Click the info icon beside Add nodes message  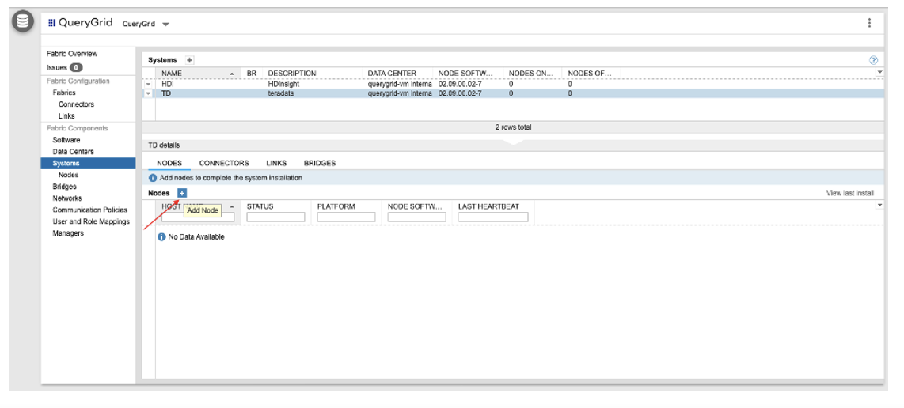[153, 178]
